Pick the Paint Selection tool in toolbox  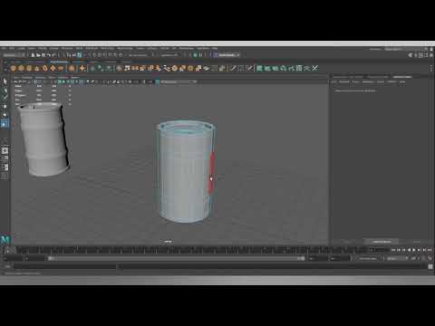coord(5,98)
